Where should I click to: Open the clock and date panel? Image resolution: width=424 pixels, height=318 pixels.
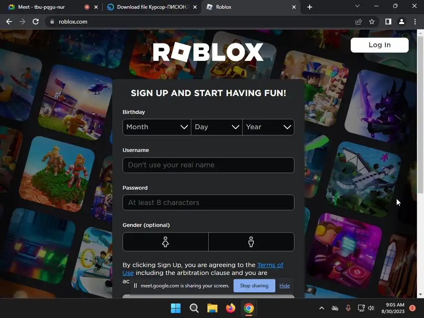(x=393, y=308)
